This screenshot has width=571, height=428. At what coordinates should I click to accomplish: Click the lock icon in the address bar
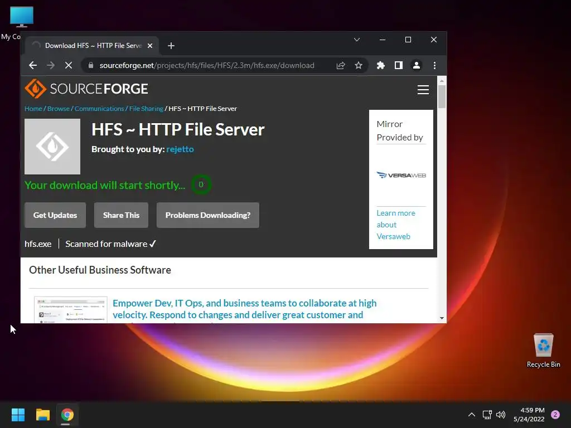pos(91,66)
